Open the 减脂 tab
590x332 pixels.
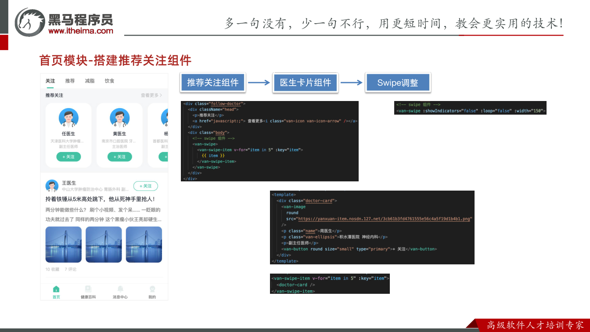[90, 81]
